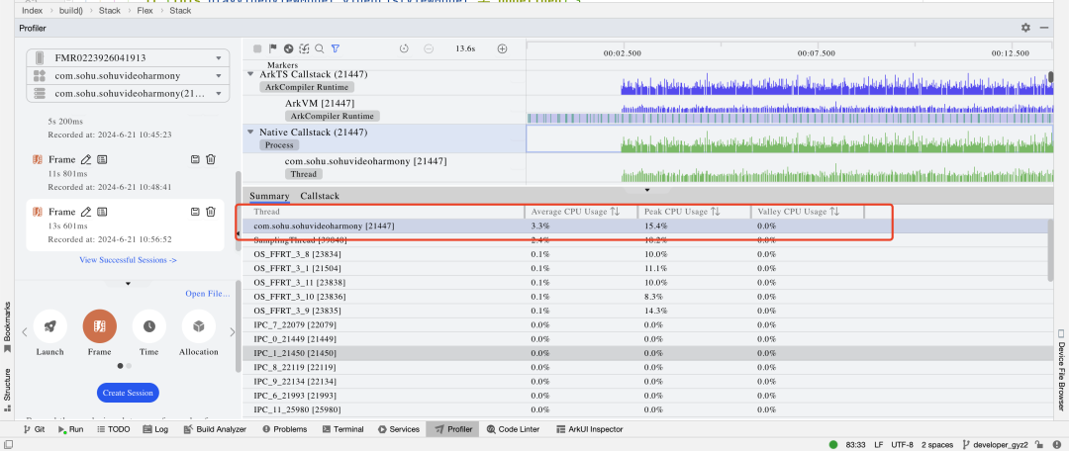This screenshot has height=451, width=1069.
Task: Follow the View Successful Sessions link
Action: (128, 259)
